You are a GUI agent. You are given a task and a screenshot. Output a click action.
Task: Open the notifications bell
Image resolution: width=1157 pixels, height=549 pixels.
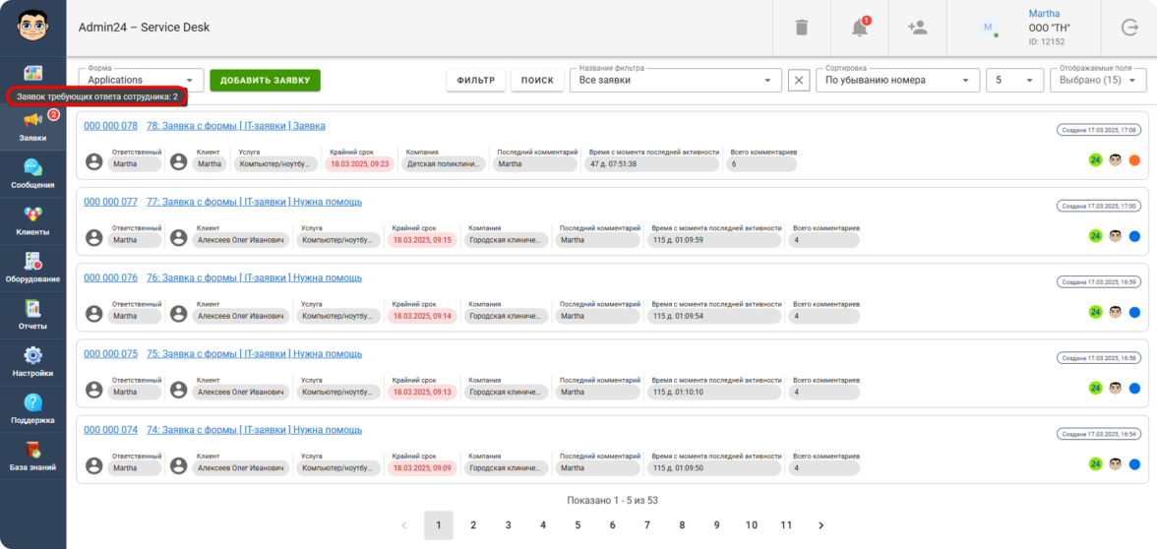(860, 28)
